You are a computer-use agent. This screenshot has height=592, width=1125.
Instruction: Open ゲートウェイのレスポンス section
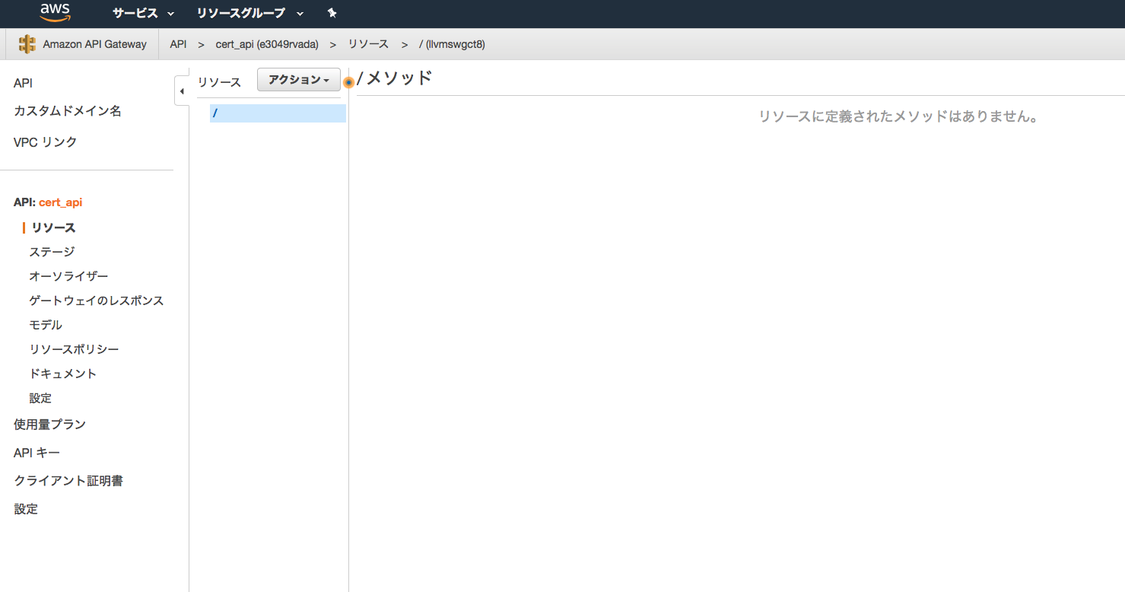[x=97, y=301]
